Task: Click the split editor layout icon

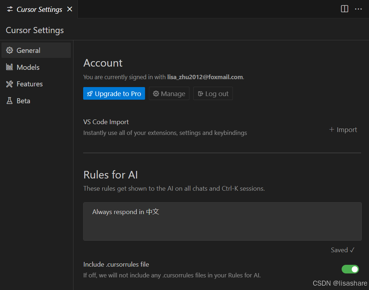Action: [x=344, y=9]
